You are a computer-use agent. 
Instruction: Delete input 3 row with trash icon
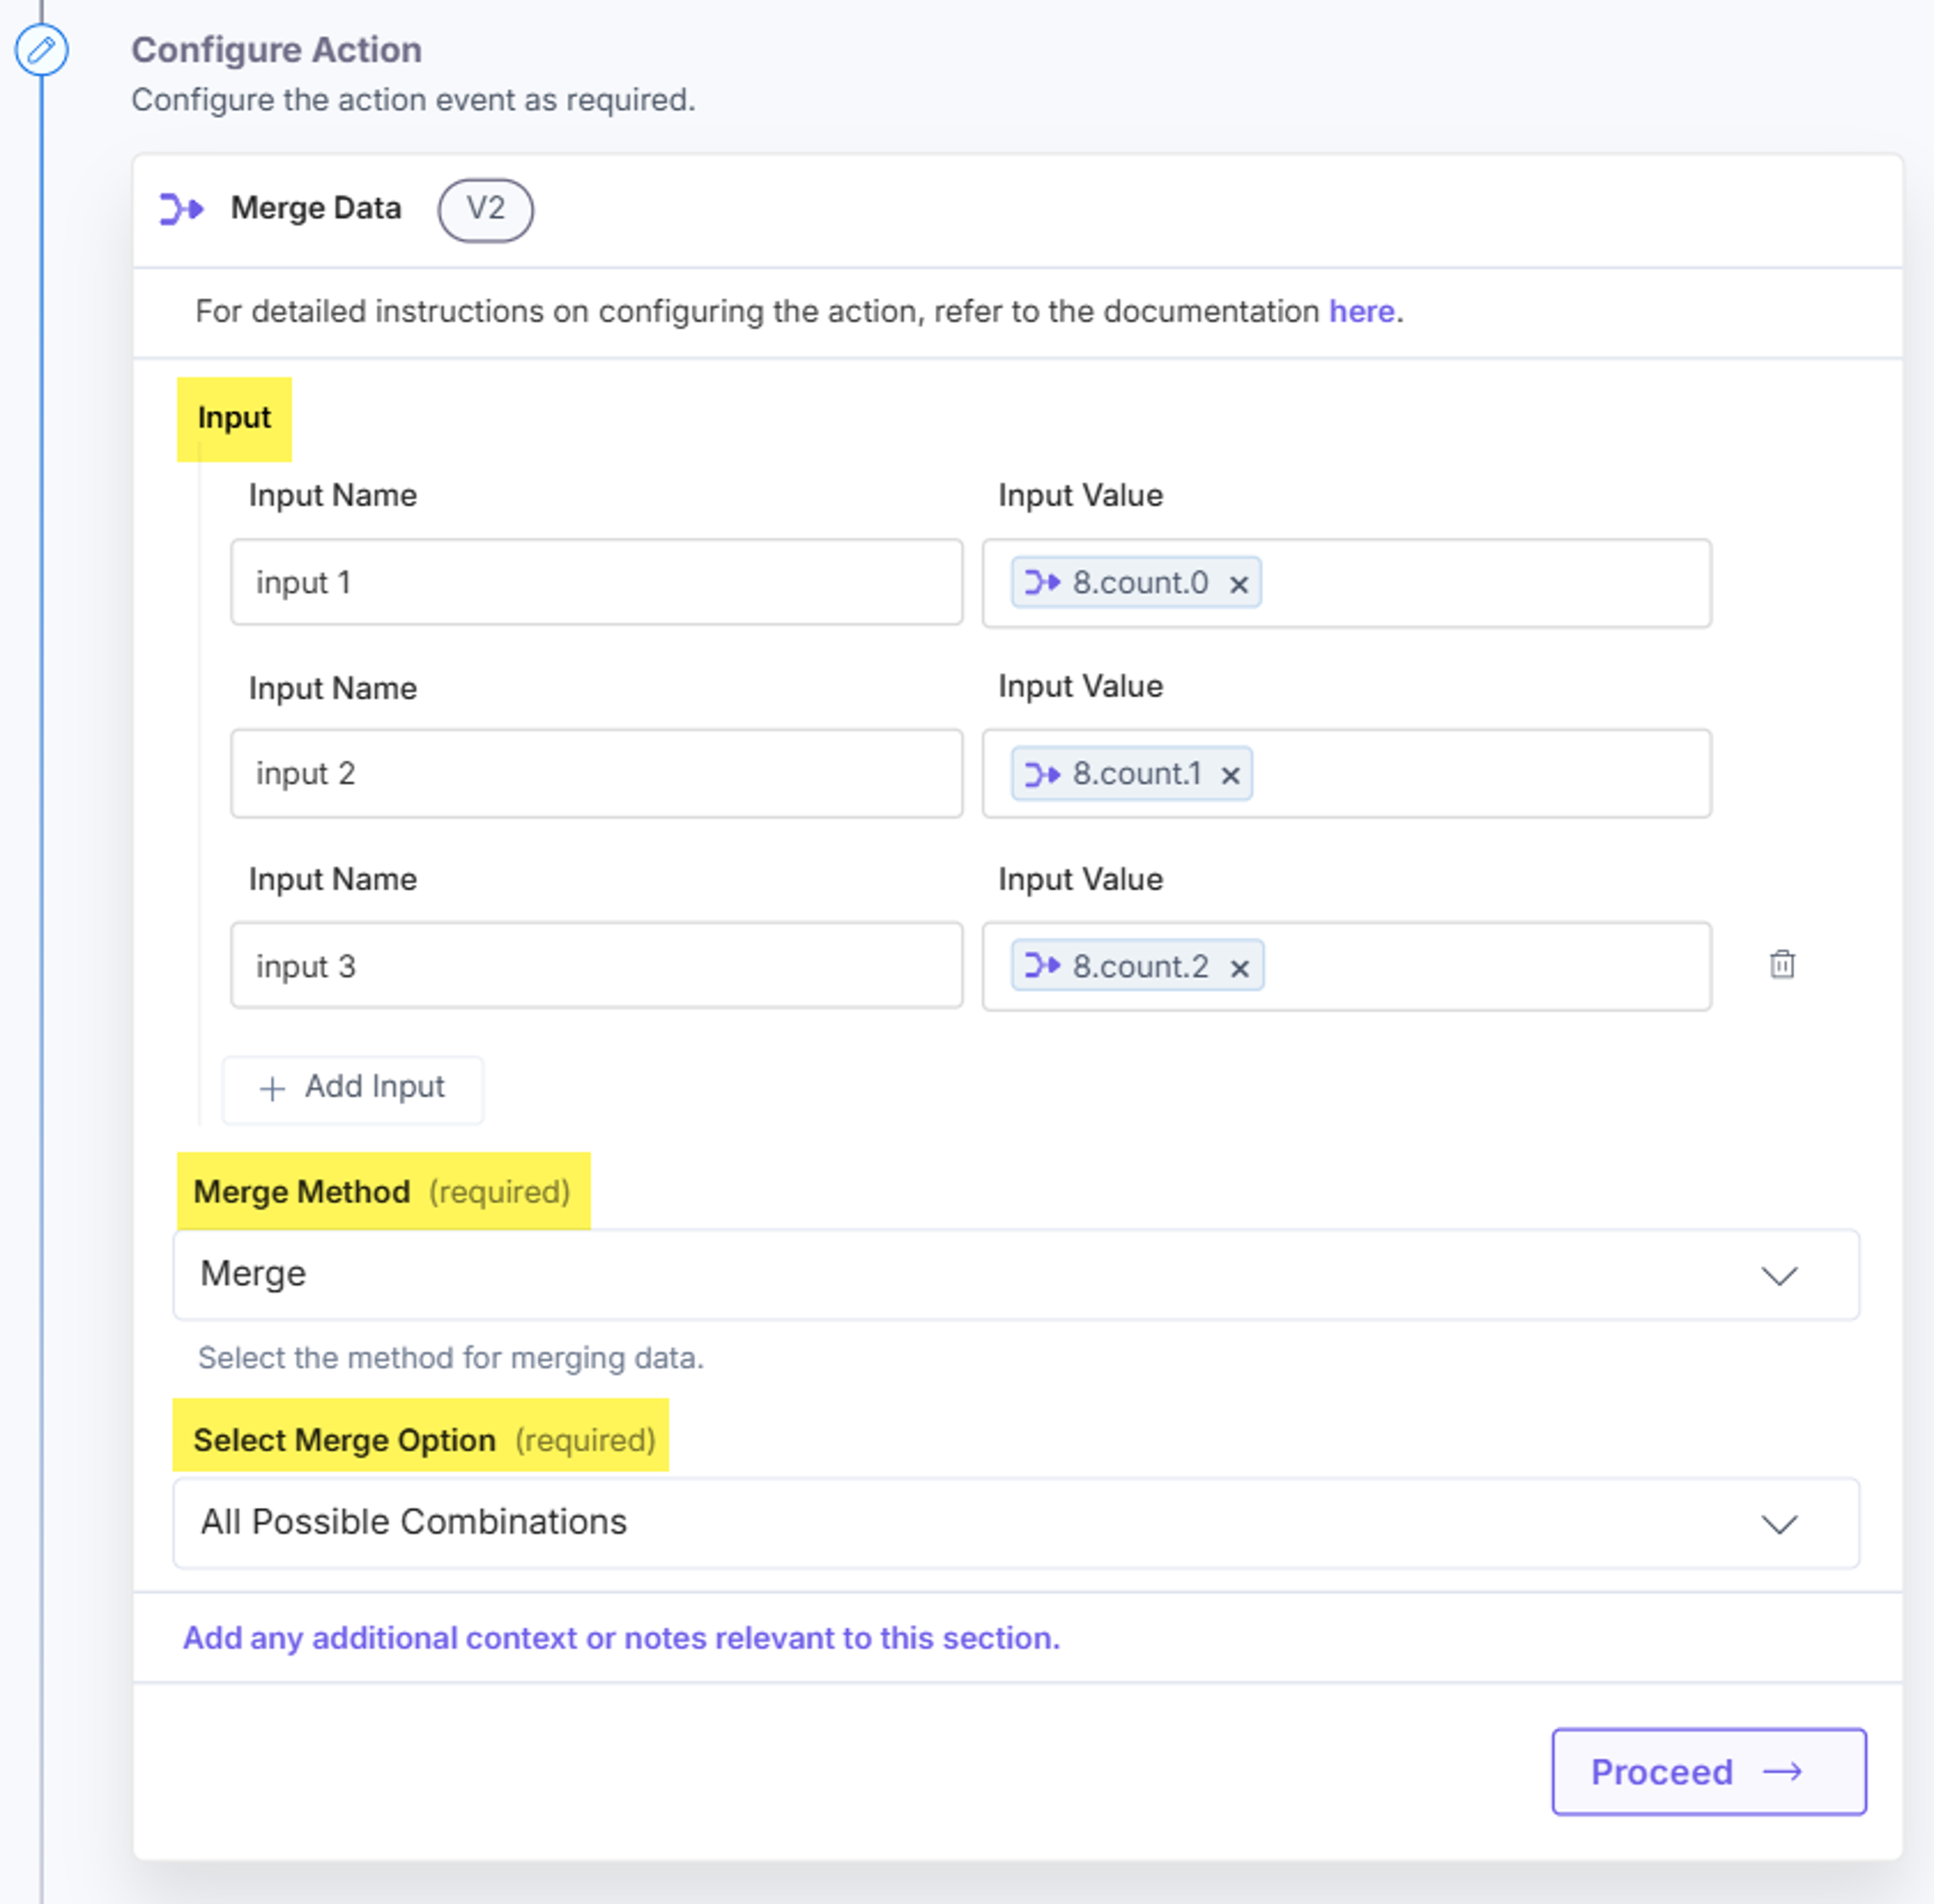(1782, 964)
